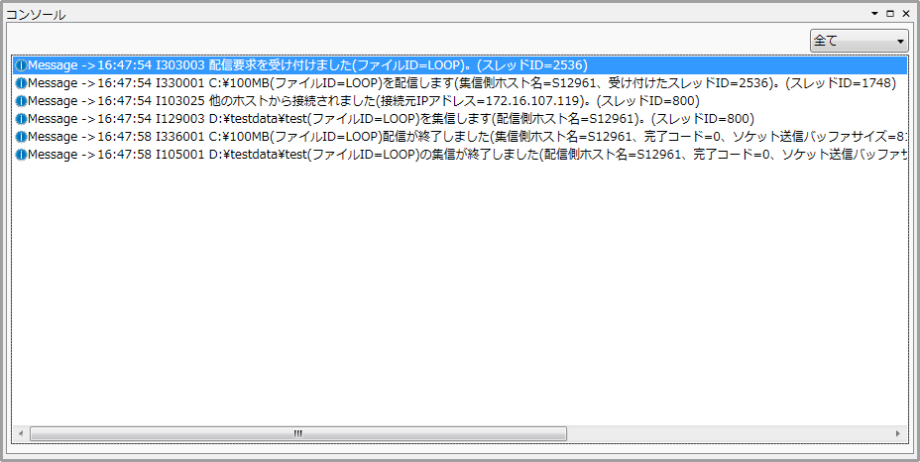Click info icon of I105001 message
920x462 pixels.
(x=21, y=155)
